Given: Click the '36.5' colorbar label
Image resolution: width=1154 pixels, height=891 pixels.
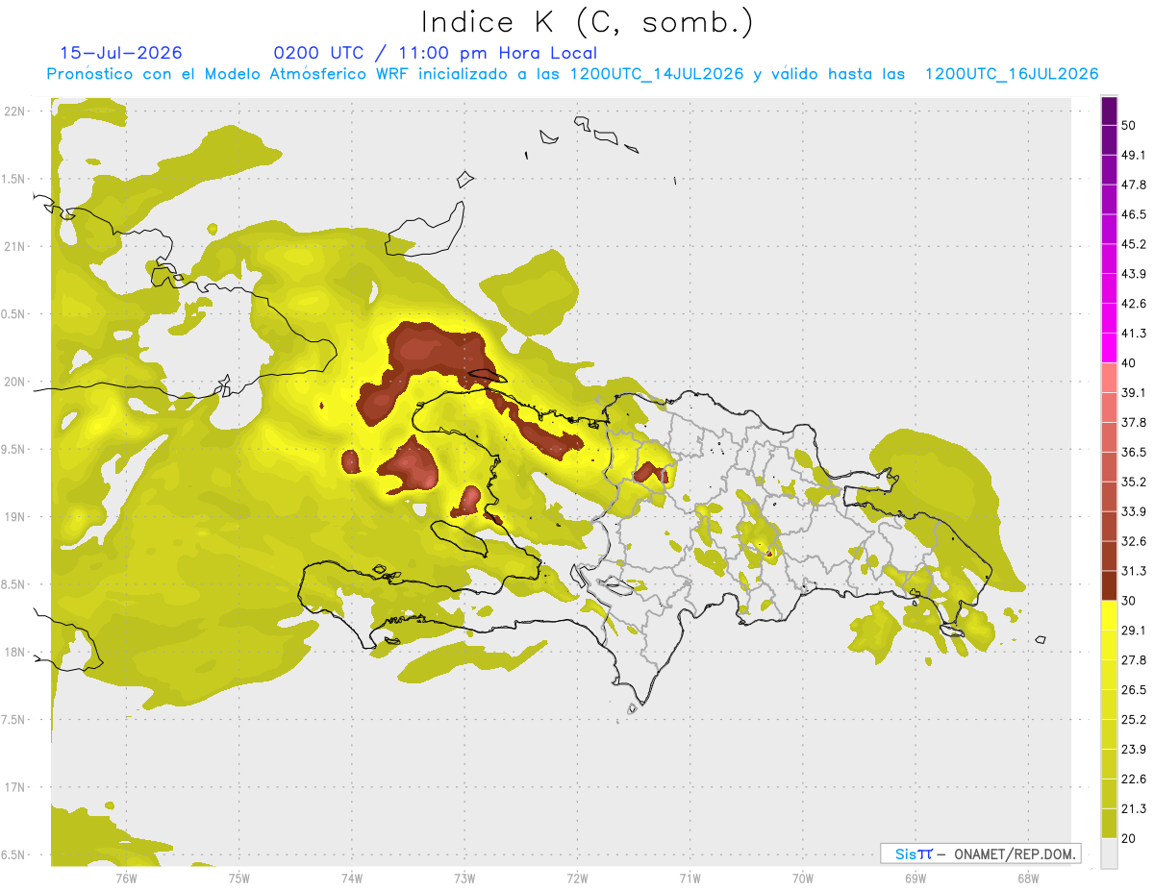Looking at the screenshot, I should (1134, 452).
